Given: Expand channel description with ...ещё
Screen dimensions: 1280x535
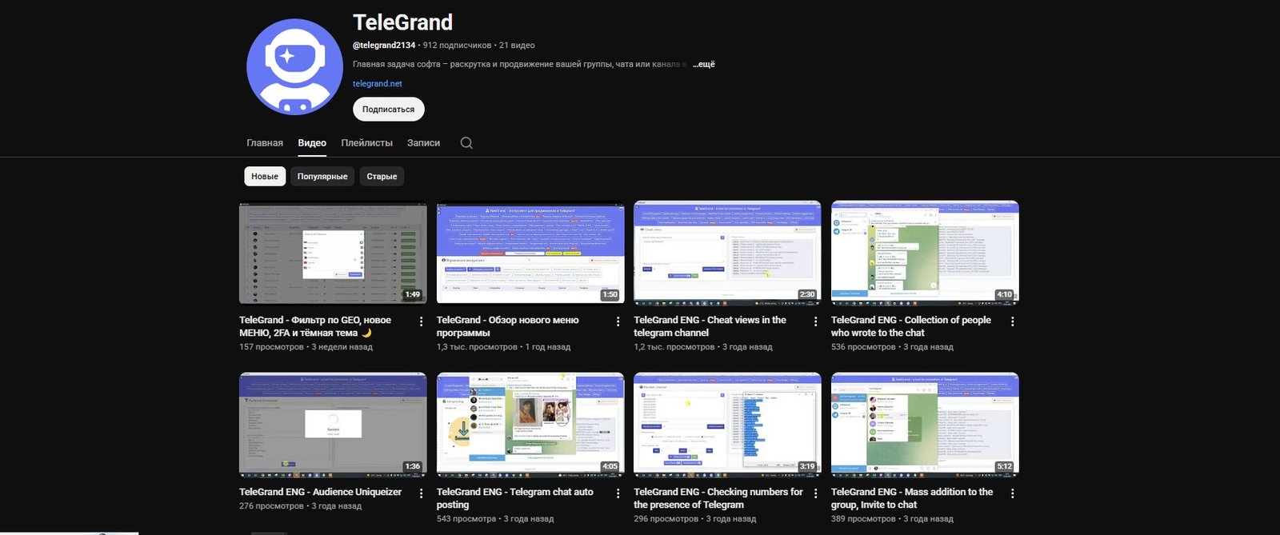Looking at the screenshot, I should [x=704, y=64].
